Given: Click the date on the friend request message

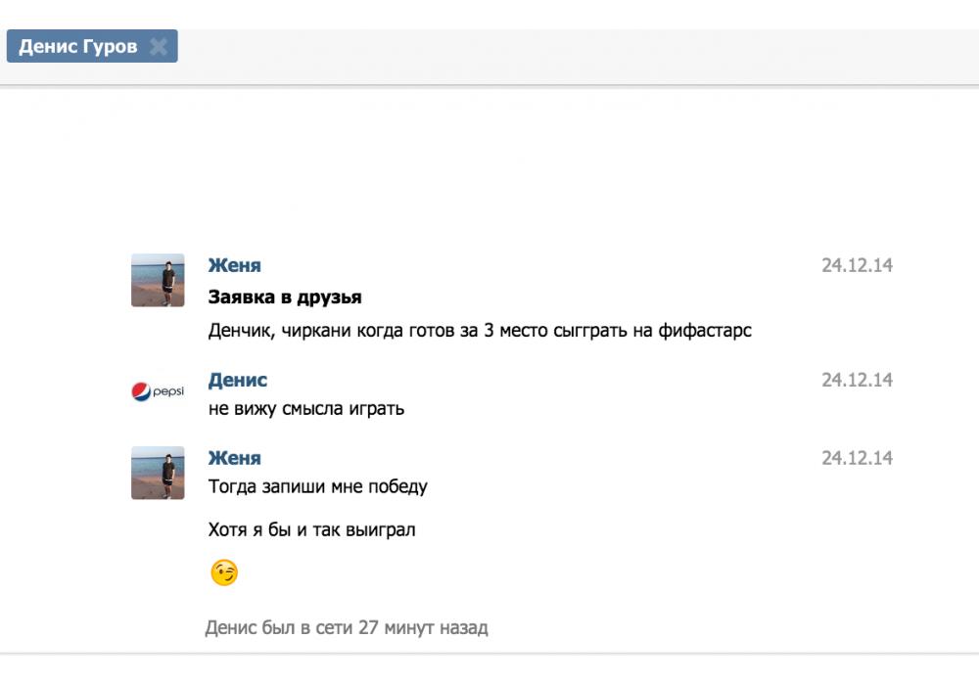Looking at the screenshot, I should pos(857,265).
